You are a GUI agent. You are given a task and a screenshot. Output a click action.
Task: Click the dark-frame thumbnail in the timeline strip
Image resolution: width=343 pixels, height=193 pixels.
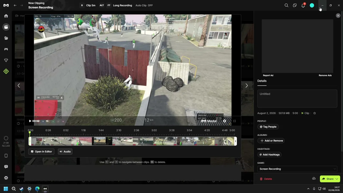click(102, 141)
